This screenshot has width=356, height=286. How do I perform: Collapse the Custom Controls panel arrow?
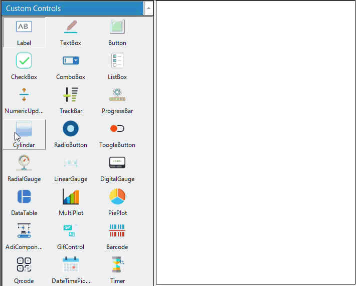(x=148, y=8)
